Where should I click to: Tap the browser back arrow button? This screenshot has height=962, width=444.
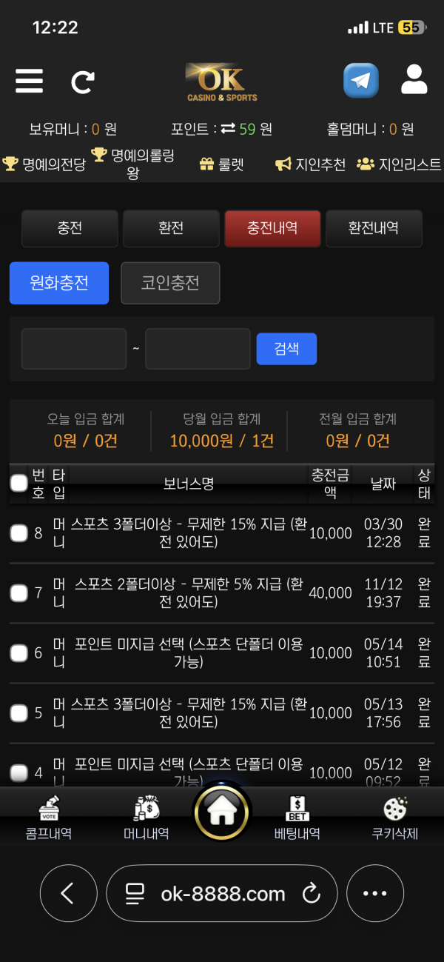[68, 894]
